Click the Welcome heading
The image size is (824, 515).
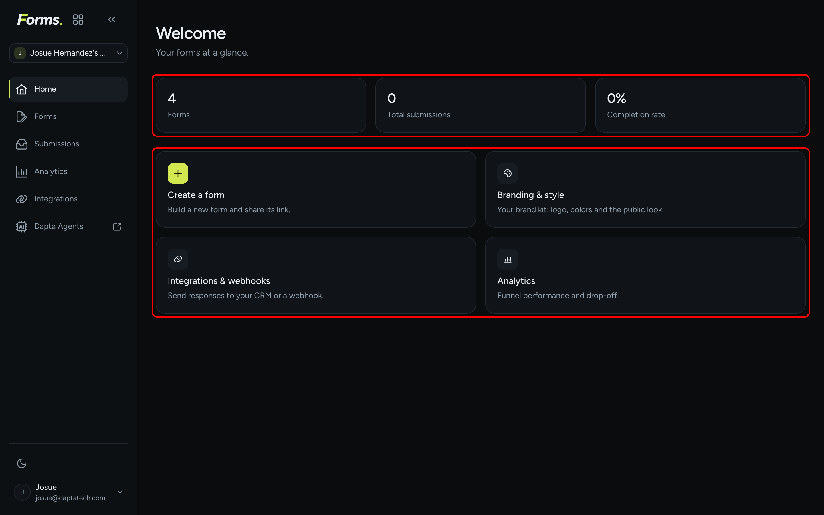191,33
